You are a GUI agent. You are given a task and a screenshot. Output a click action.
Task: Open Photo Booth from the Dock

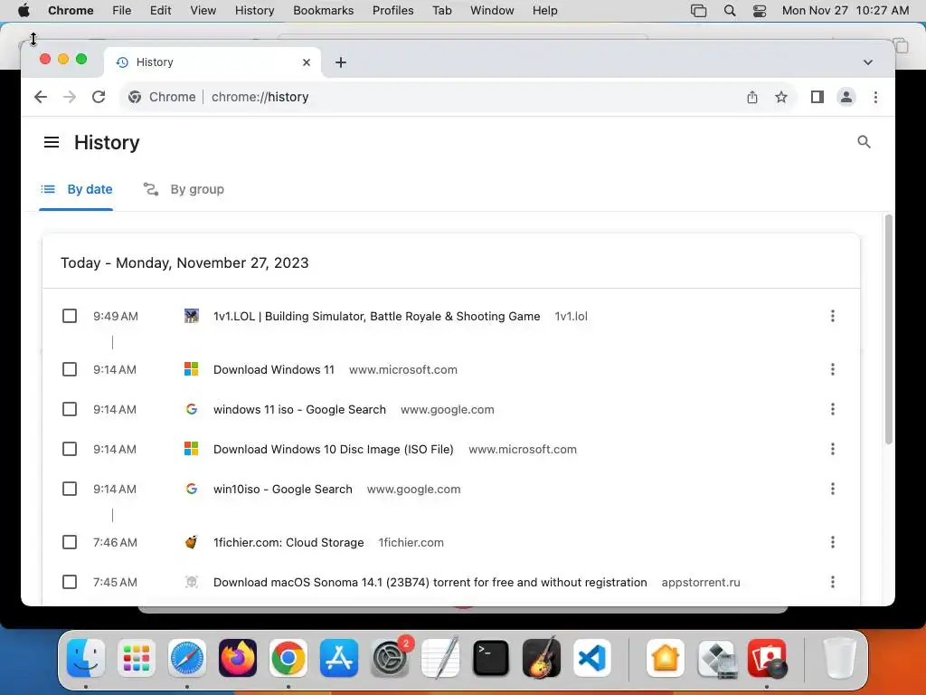pyautogui.click(x=767, y=658)
